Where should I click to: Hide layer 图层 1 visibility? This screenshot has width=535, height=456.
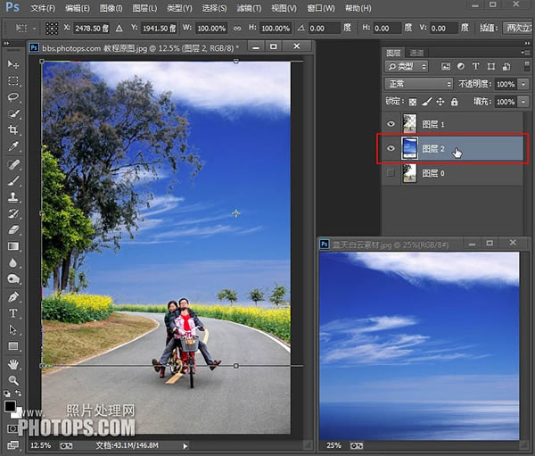(x=391, y=124)
